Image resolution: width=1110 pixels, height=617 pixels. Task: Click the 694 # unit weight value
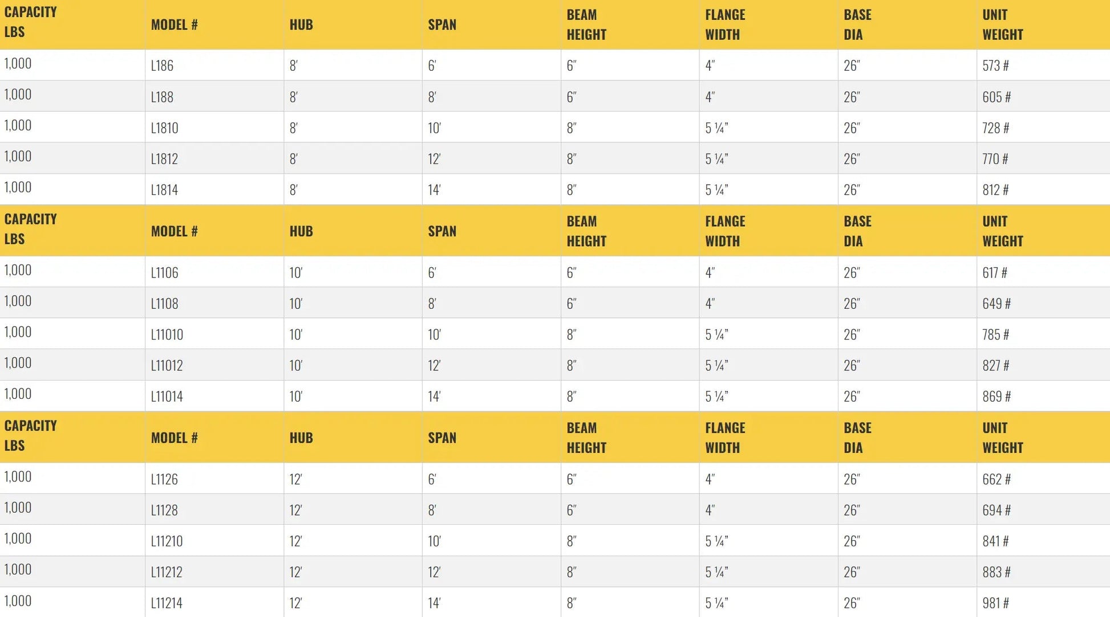(996, 510)
